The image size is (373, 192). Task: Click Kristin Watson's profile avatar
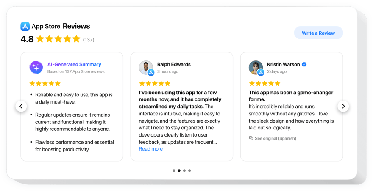pyautogui.click(x=256, y=67)
